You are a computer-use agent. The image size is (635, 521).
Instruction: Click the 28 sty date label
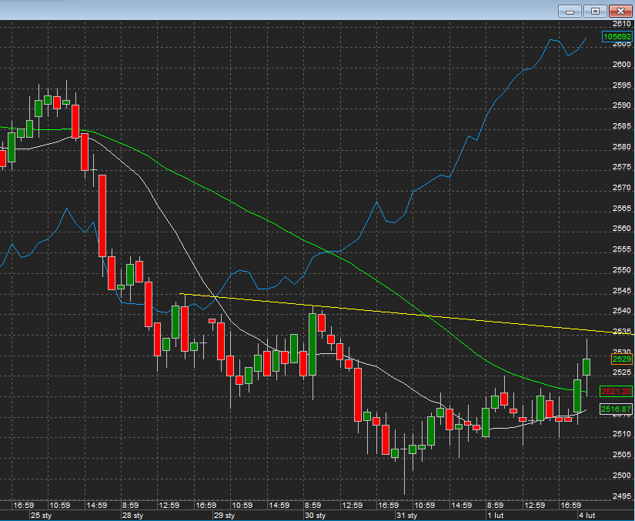[132, 515]
